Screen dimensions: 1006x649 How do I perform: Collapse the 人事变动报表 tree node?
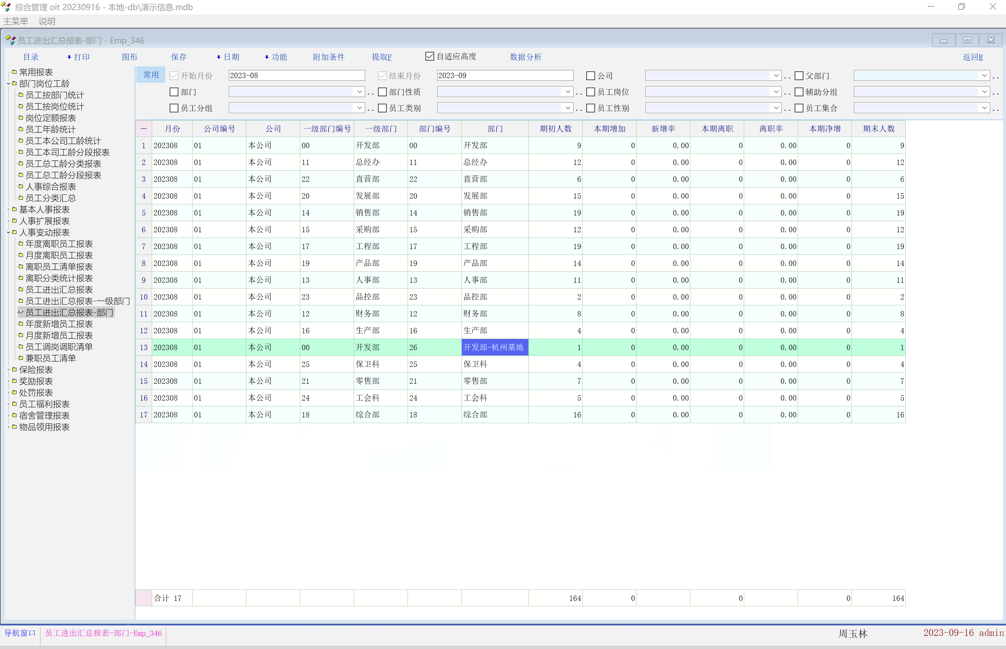[8, 233]
